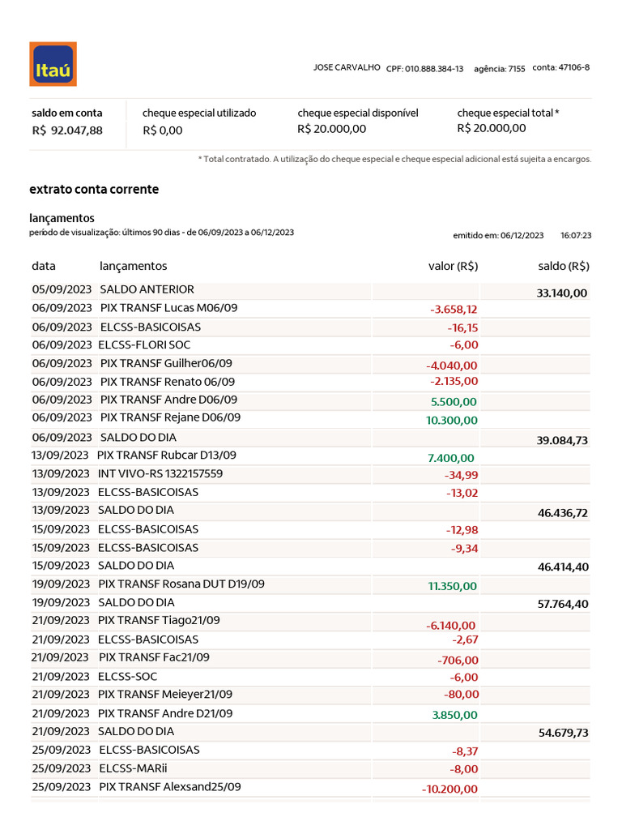Viewport: 622px width, 830px height.
Task: Select the SALDO ANTERIOR row
Action: 310,290
